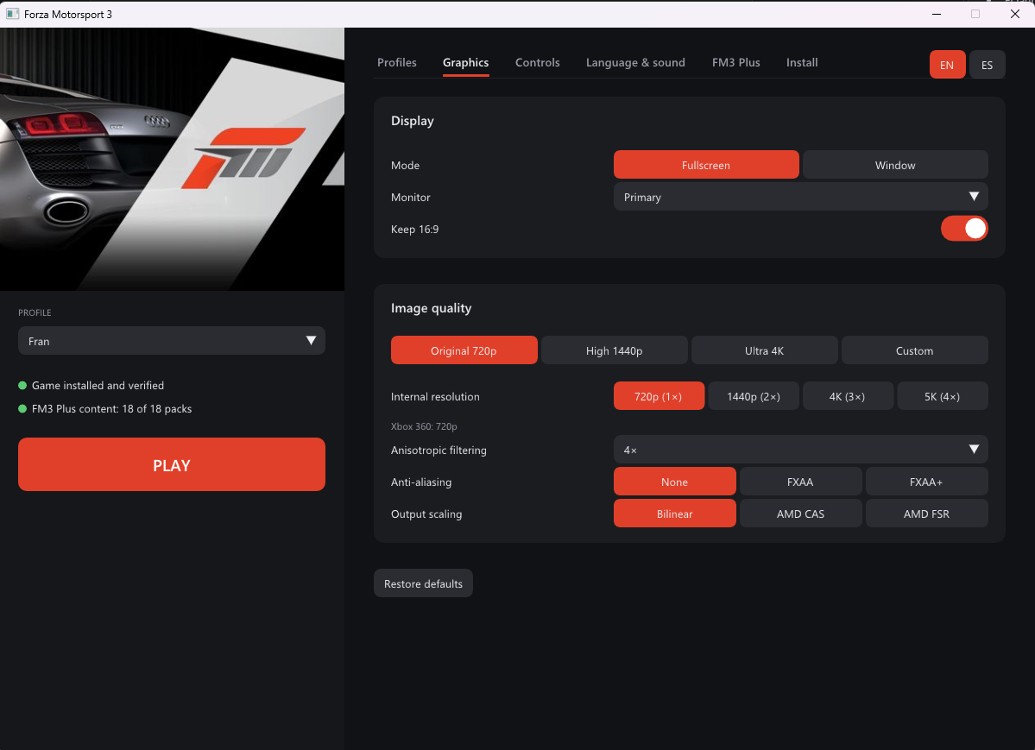This screenshot has width=1035, height=750.
Task: Click 'FM3 Plus content: 18 of 18 packs' text
Action: pyautogui.click(x=111, y=409)
